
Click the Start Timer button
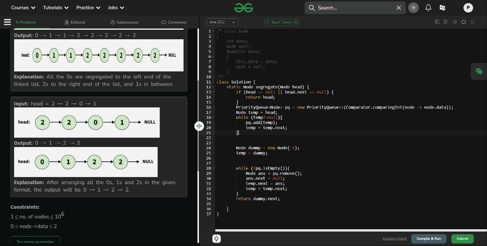click(281, 22)
